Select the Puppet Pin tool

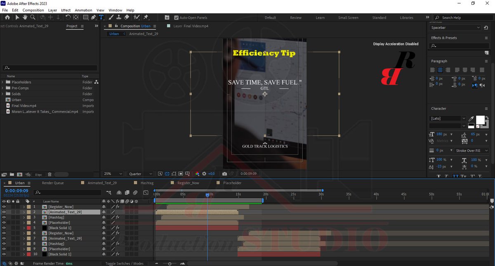(146, 17)
